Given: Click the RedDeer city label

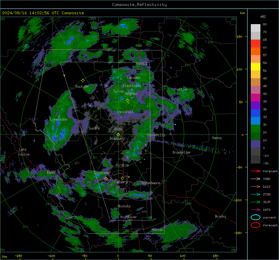Looking at the screenshot, I should (131, 94).
